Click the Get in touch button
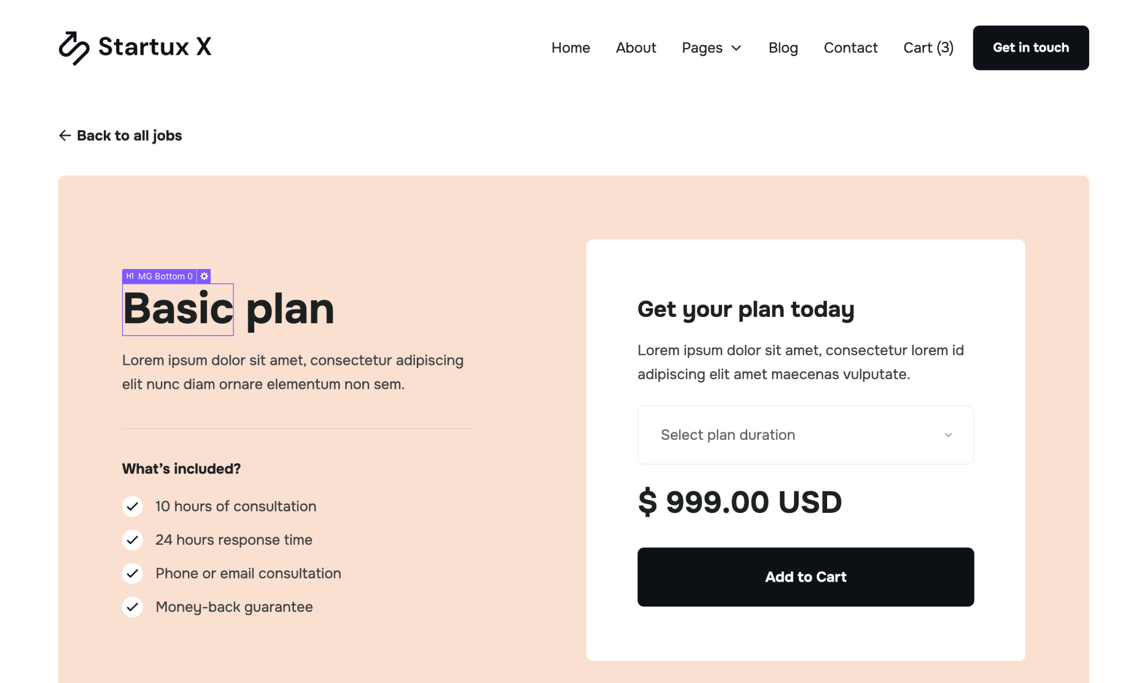The image size is (1147, 683). coord(1030,47)
